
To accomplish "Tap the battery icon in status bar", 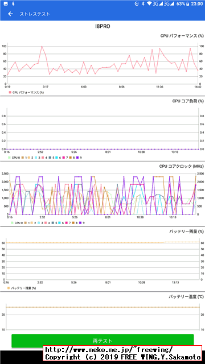I will click(187, 4).
